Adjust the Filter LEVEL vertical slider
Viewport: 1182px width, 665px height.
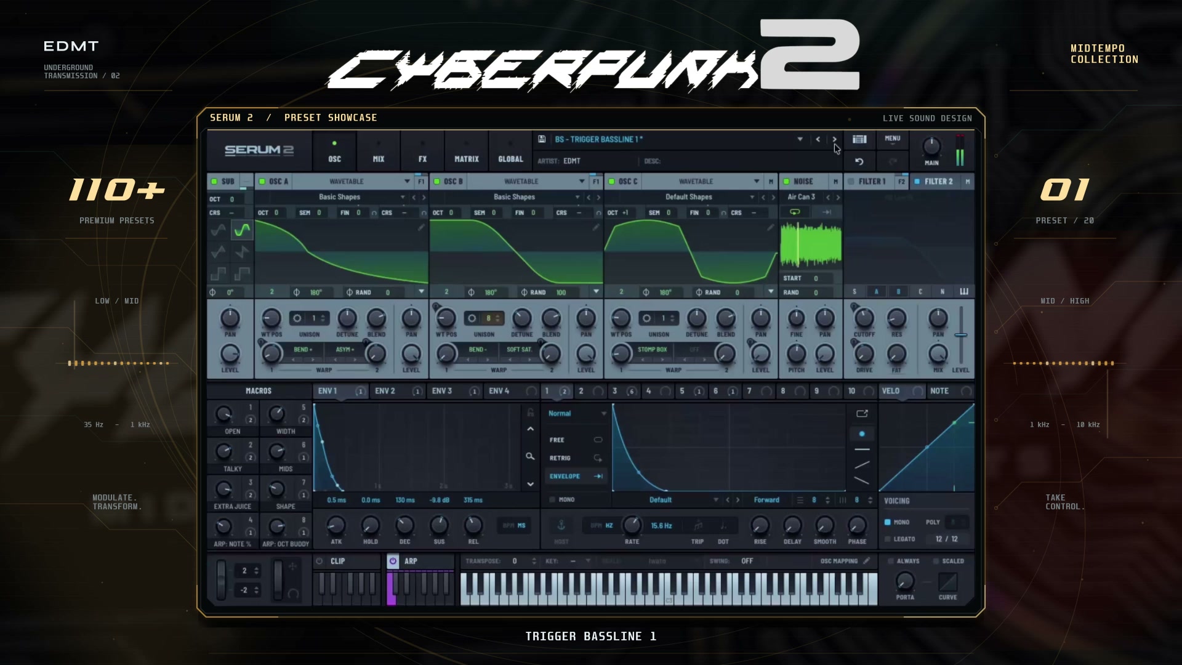(x=961, y=336)
